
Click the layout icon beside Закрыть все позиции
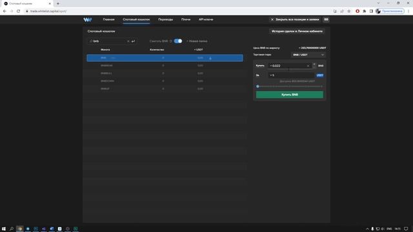pos(326,19)
